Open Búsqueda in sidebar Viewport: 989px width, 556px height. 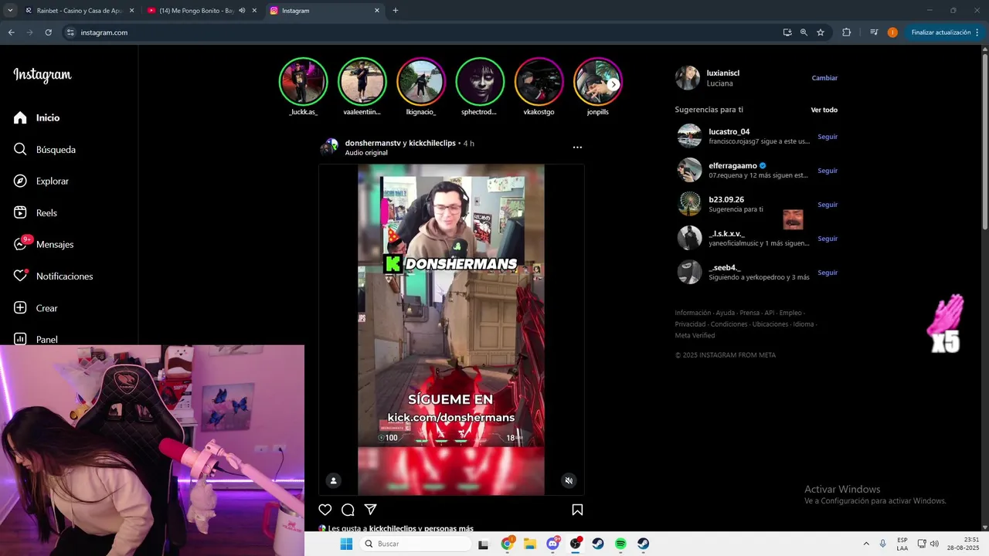pyautogui.click(x=46, y=149)
